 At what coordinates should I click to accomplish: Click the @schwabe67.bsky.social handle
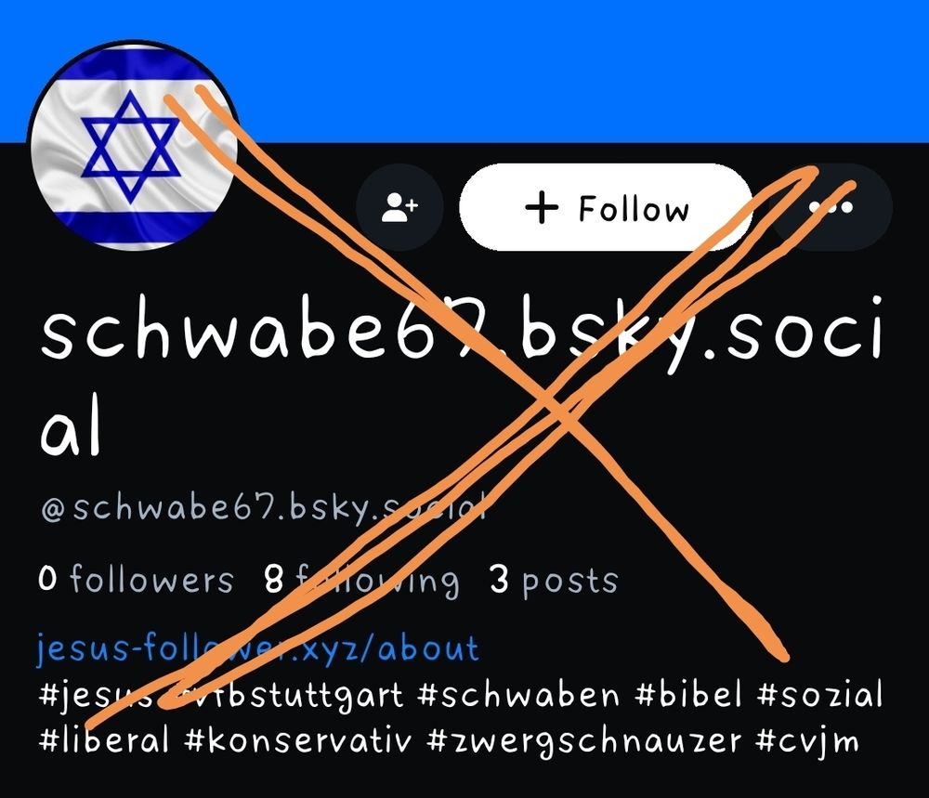264,508
